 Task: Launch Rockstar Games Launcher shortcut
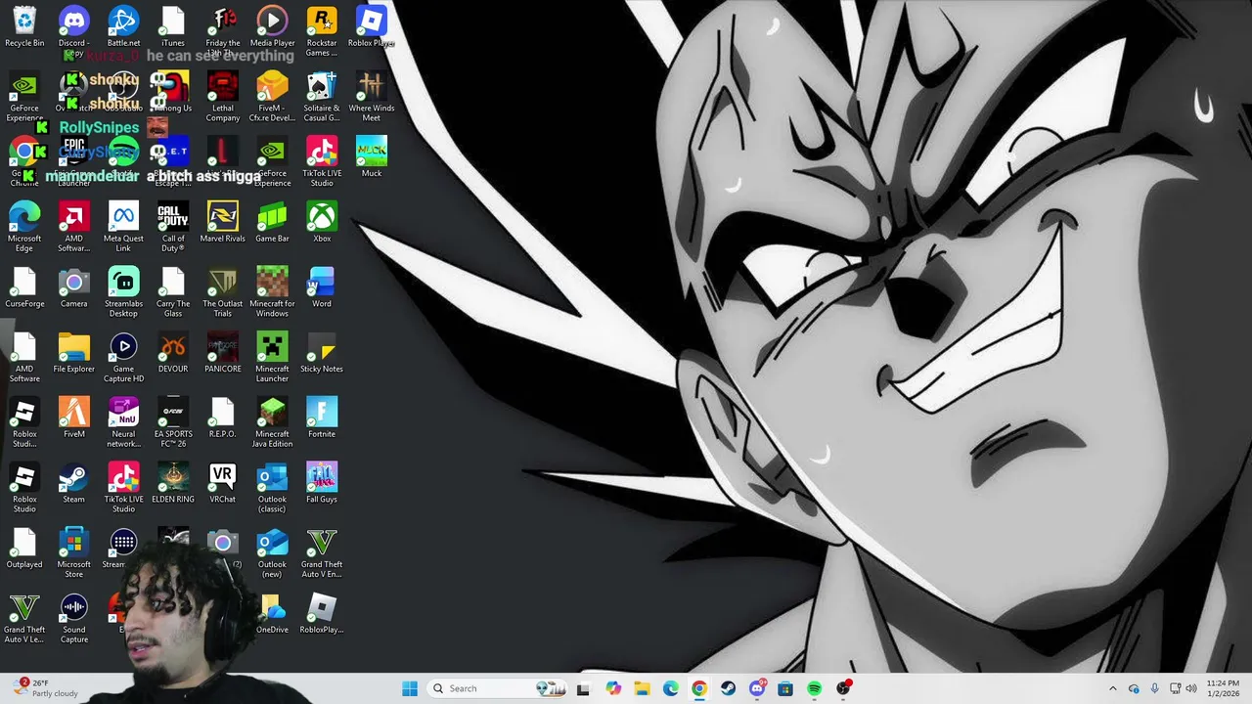(322, 31)
